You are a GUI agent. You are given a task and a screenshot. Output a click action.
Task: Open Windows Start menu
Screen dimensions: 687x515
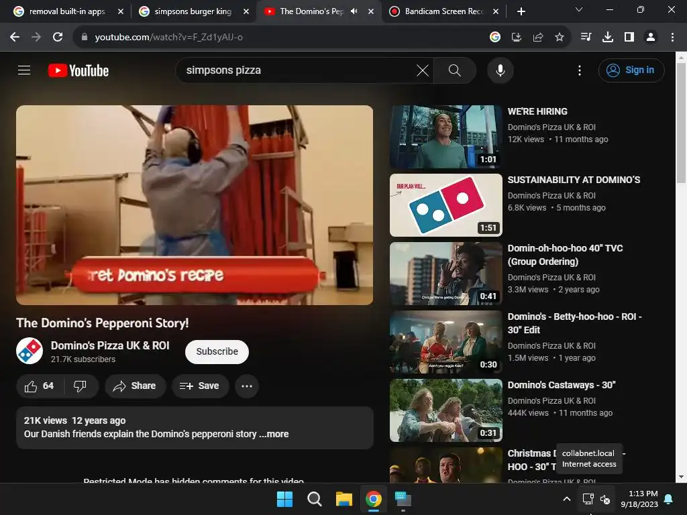(x=284, y=499)
